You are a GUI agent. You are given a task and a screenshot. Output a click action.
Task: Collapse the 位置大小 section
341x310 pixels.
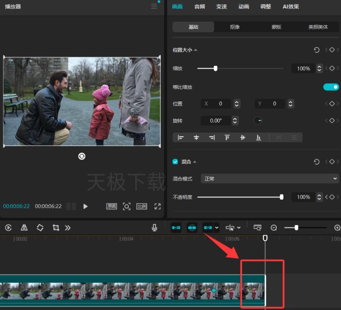point(196,50)
